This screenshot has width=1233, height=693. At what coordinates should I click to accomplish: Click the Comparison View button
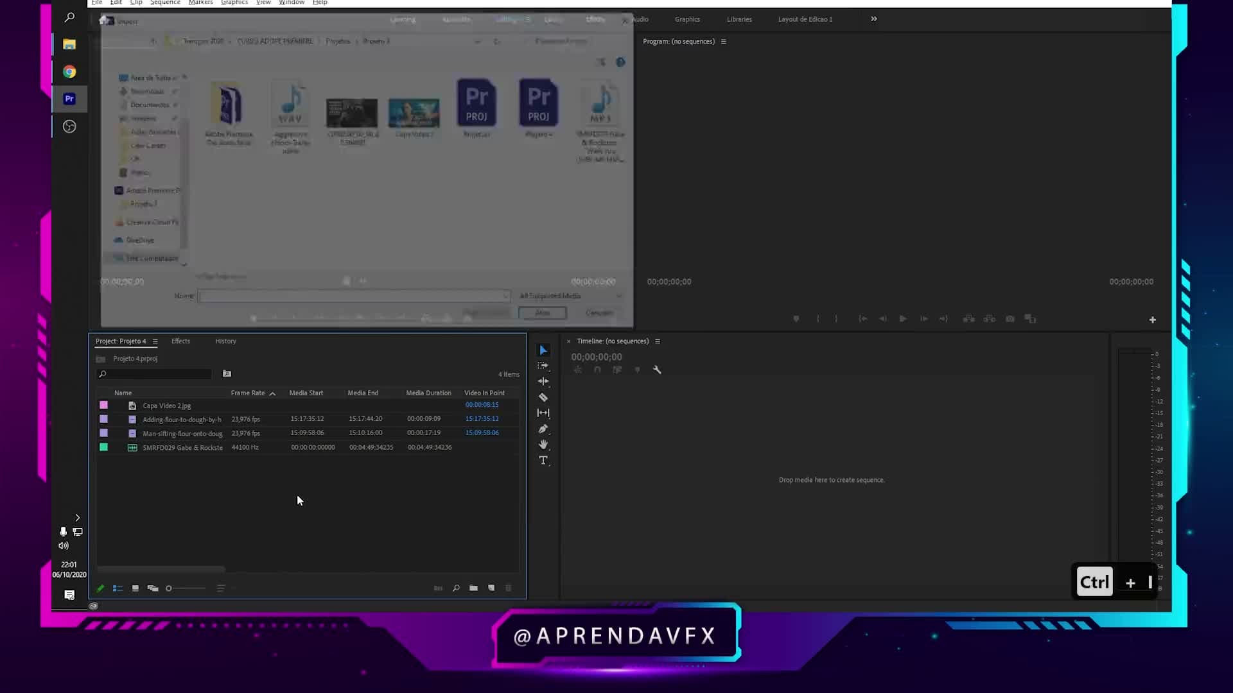pos(1030,319)
